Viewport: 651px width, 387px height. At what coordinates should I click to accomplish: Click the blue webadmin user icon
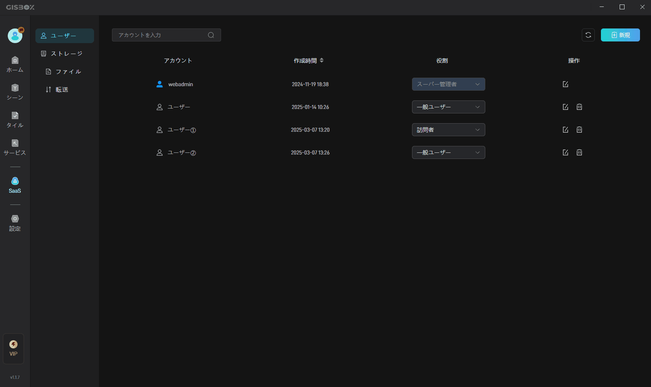pos(160,84)
